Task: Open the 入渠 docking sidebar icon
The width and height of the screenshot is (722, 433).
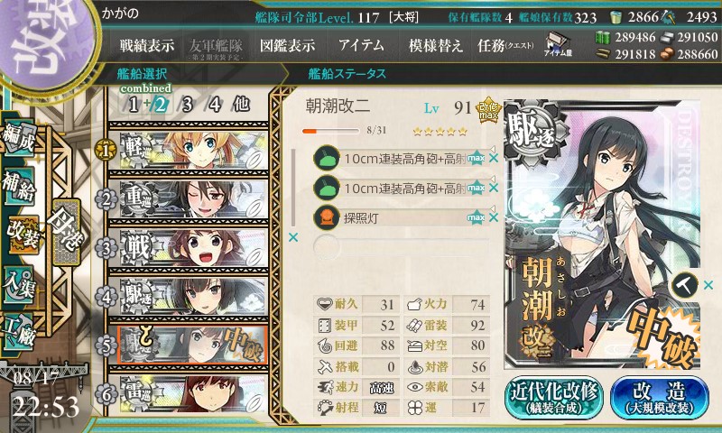Action: (x=19, y=285)
